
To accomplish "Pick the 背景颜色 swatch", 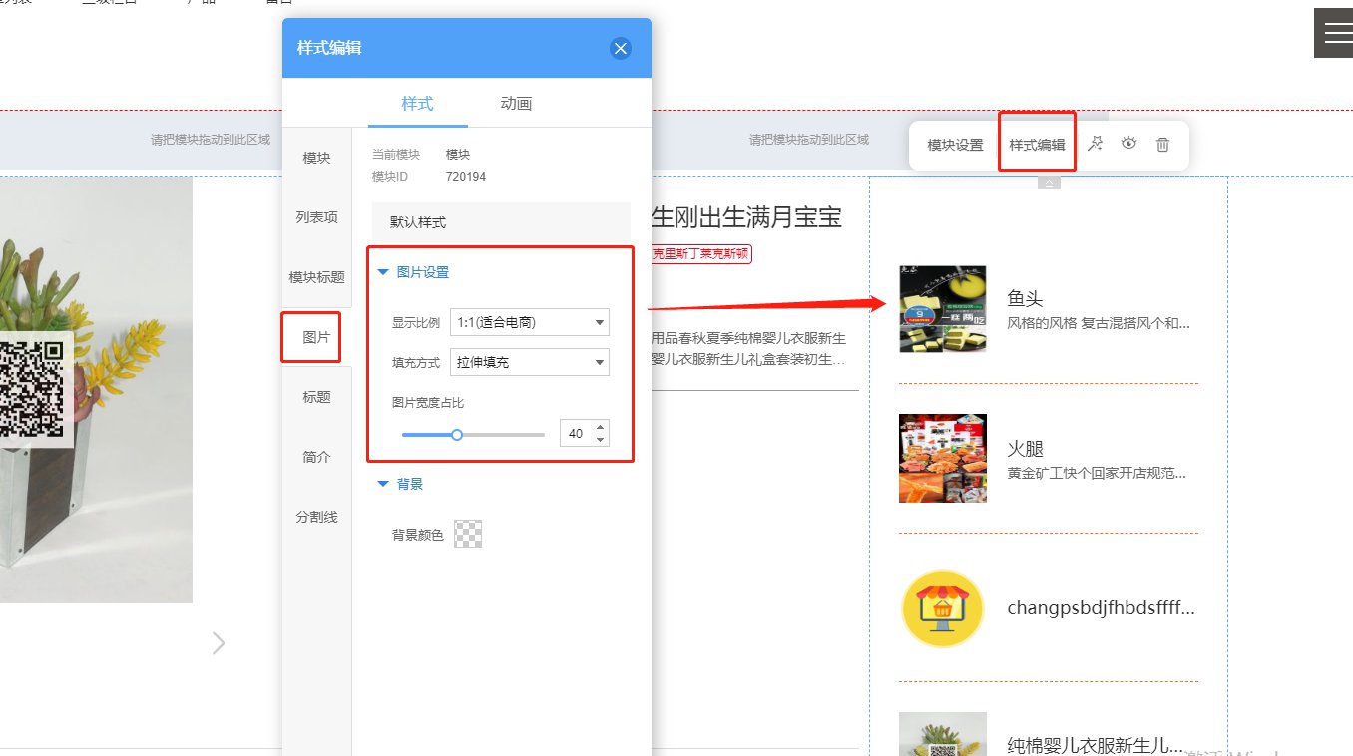I will pyautogui.click(x=468, y=535).
